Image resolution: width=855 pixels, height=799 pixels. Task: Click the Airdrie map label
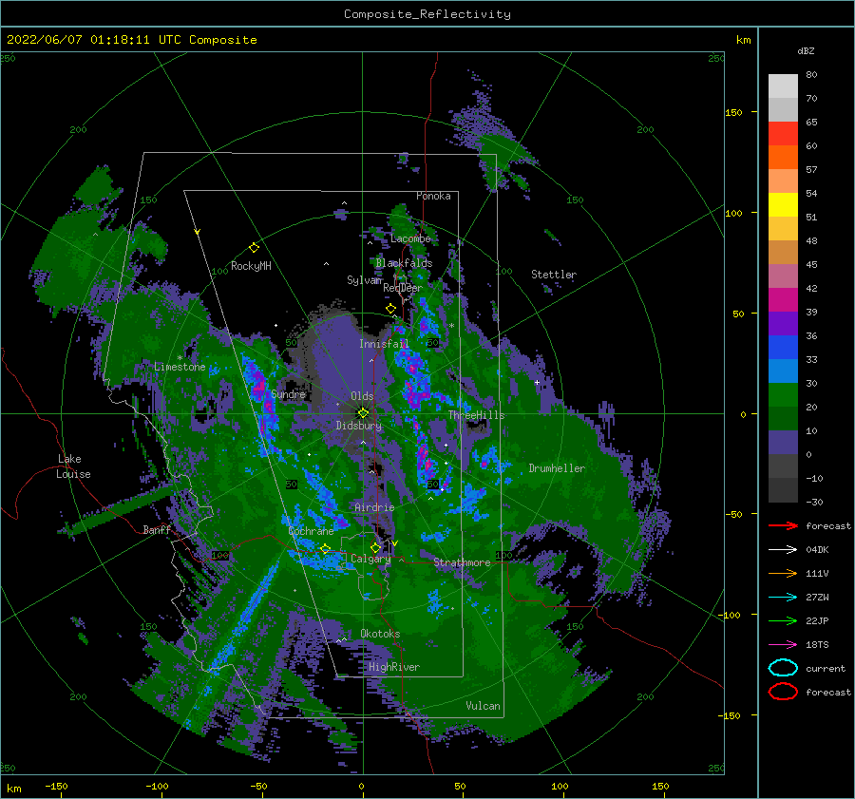374,507
